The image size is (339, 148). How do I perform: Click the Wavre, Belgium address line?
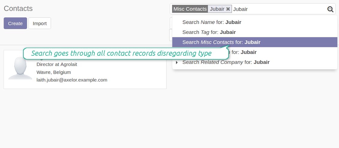(54, 72)
